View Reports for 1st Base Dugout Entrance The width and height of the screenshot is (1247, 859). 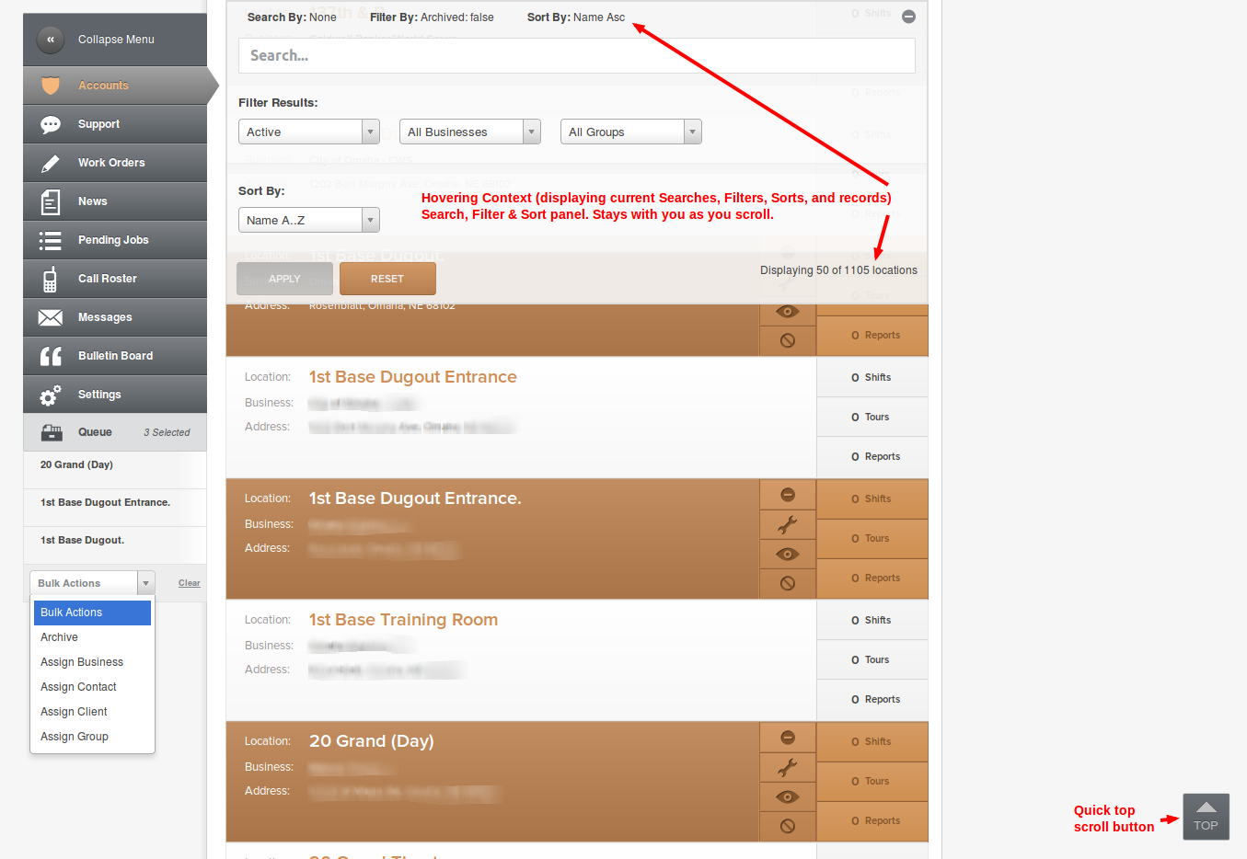872,456
